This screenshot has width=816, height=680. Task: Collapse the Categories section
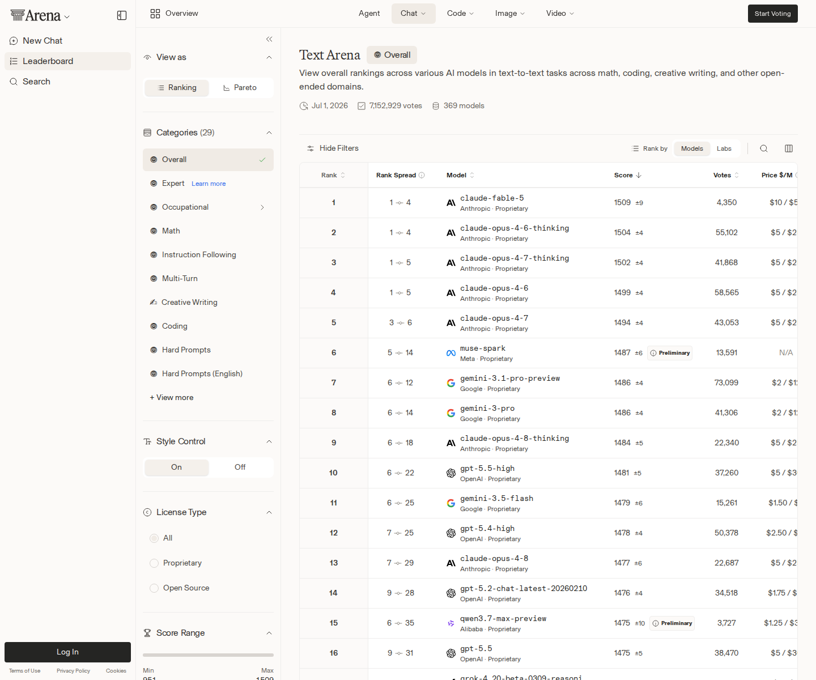(x=269, y=133)
